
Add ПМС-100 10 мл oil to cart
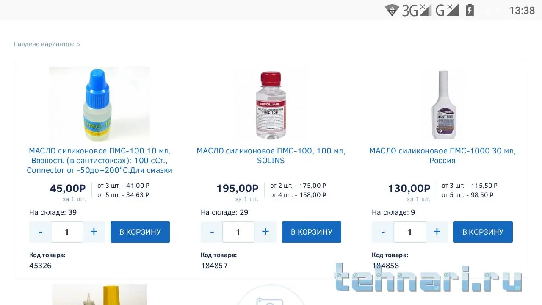coord(140,232)
